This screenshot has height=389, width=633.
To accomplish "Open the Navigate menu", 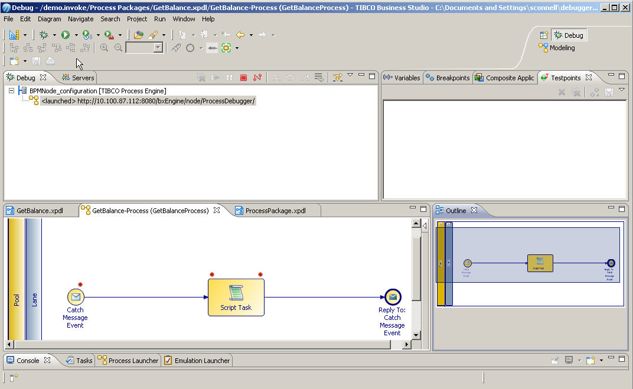I will click(81, 19).
